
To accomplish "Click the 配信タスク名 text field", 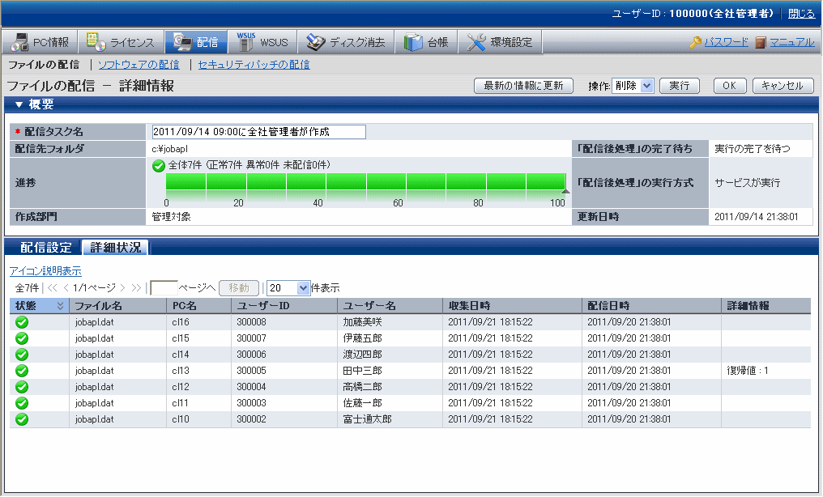I will (258, 132).
